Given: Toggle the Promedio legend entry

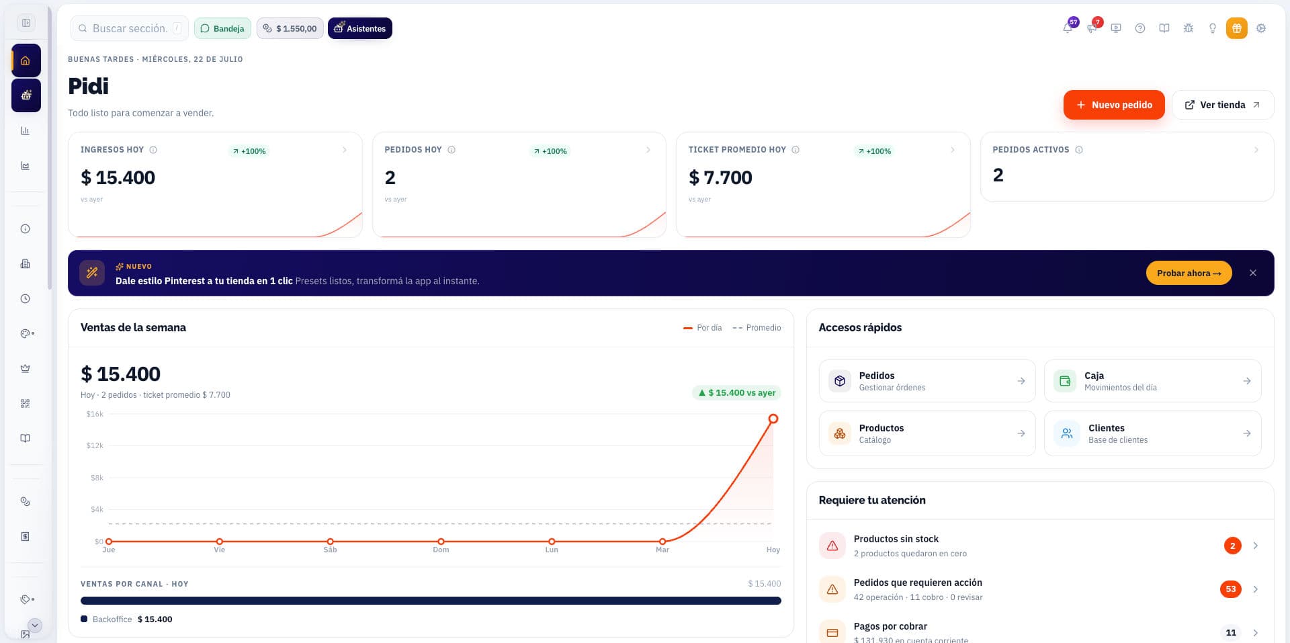Looking at the screenshot, I should (x=757, y=328).
